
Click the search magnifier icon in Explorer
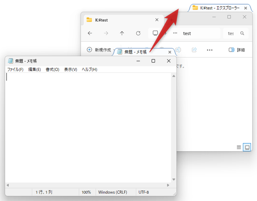tap(242, 33)
